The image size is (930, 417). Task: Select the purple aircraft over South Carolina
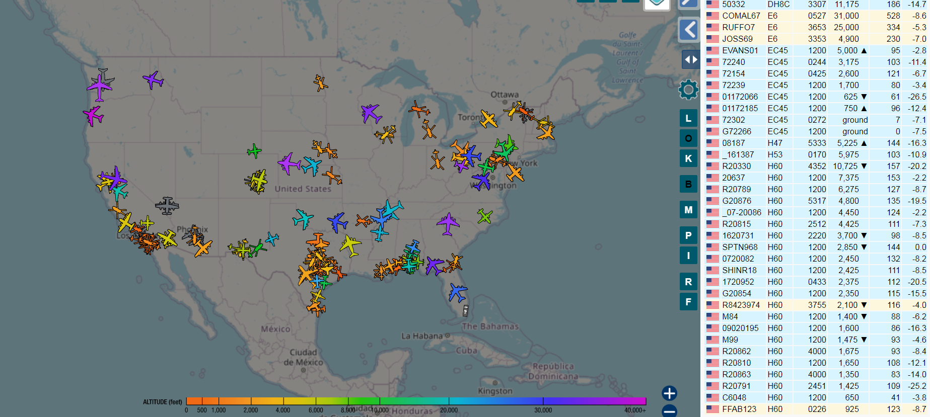coord(448,224)
